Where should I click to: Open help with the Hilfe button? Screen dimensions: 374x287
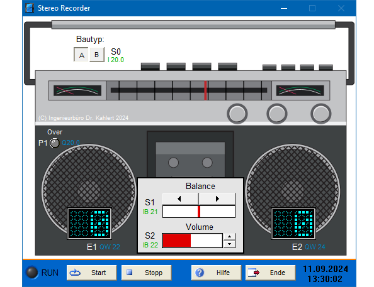coord(216,273)
